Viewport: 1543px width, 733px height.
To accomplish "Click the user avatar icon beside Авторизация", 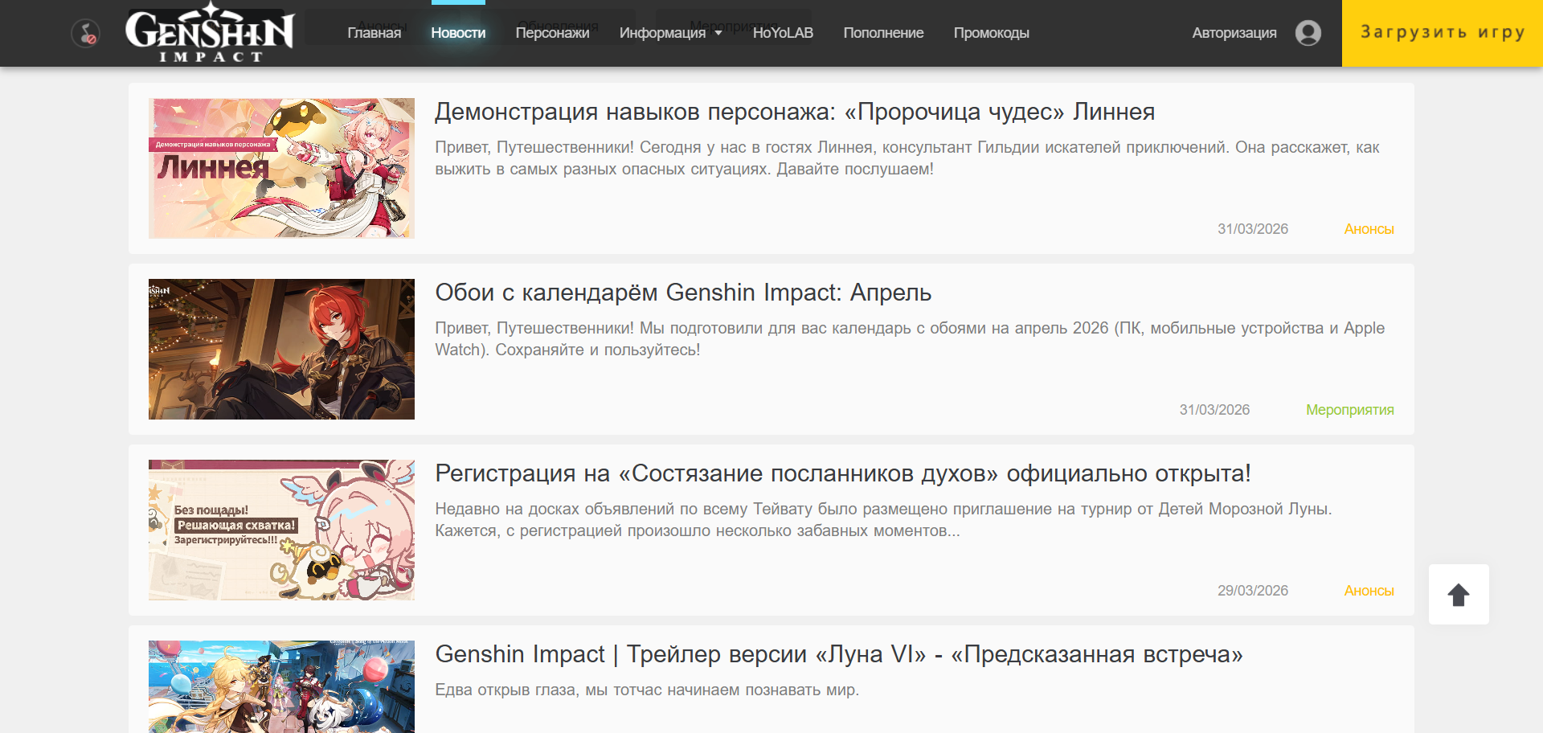I will coord(1308,33).
